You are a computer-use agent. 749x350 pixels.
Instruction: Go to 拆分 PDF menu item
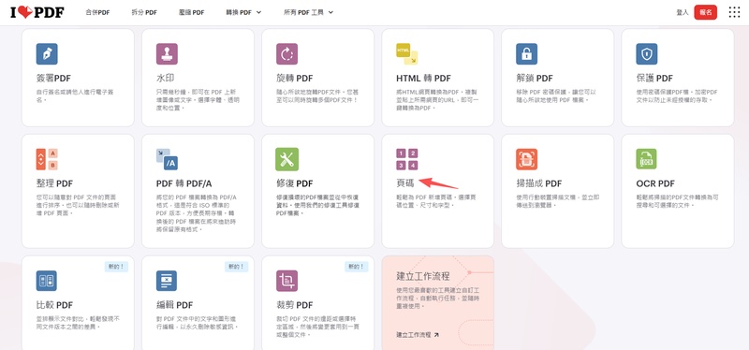pos(144,12)
